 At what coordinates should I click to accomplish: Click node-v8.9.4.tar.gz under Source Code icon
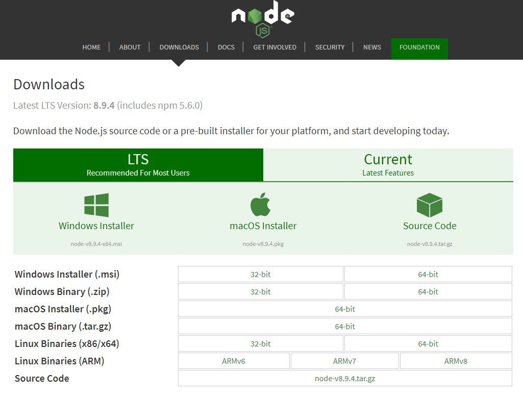(430, 244)
